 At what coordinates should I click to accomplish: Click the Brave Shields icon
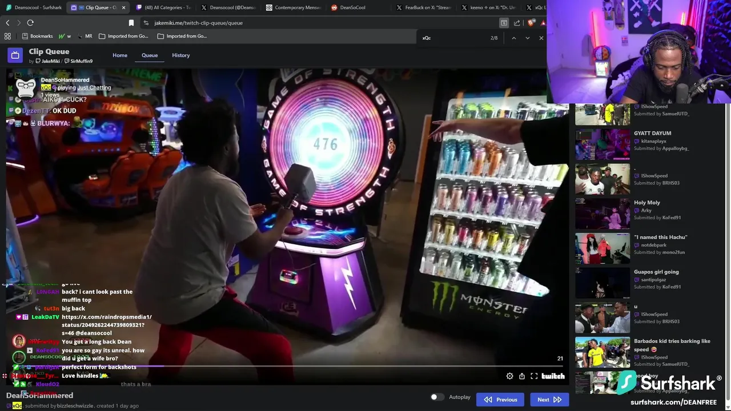532,23
